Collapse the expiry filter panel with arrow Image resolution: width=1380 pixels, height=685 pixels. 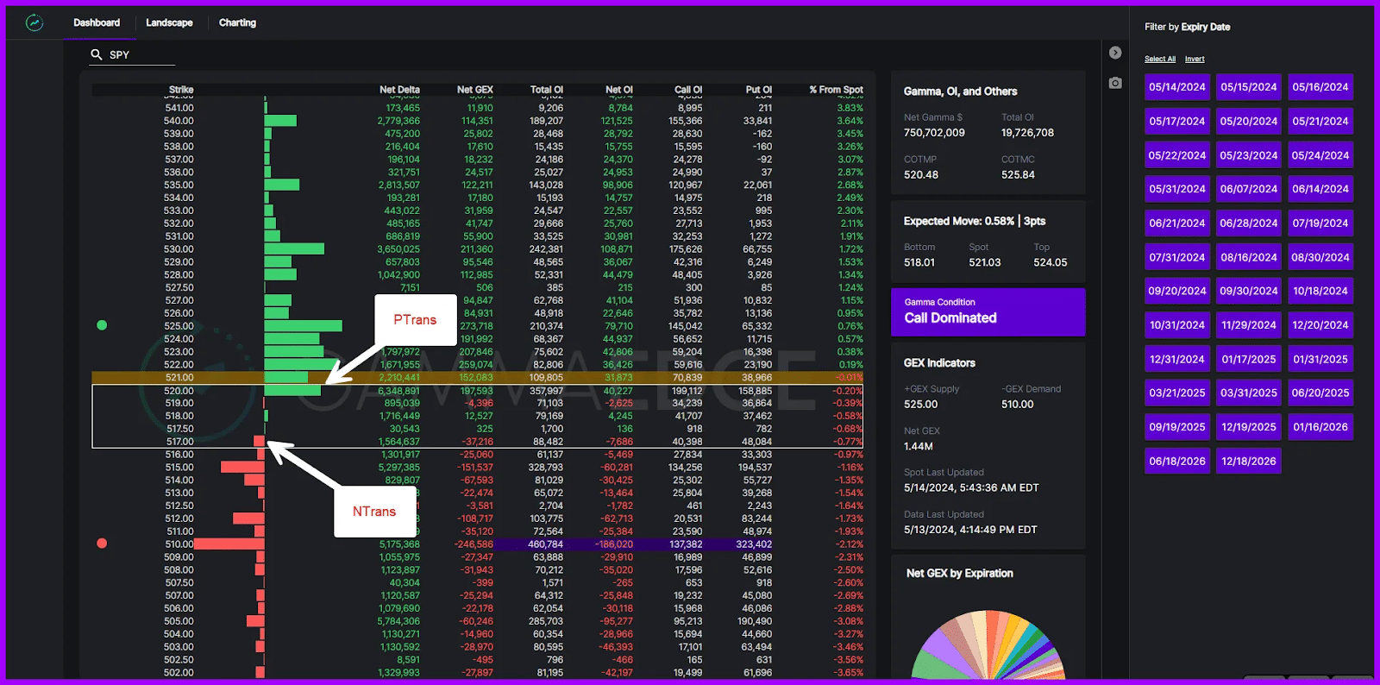click(x=1115, y=53)
